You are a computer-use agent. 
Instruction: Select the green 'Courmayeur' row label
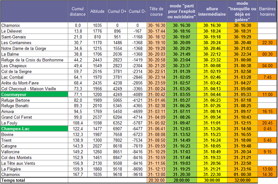pyautogui.click(x=34, y=94)
